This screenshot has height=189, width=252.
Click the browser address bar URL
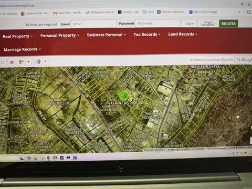click(x=17, y=6)
